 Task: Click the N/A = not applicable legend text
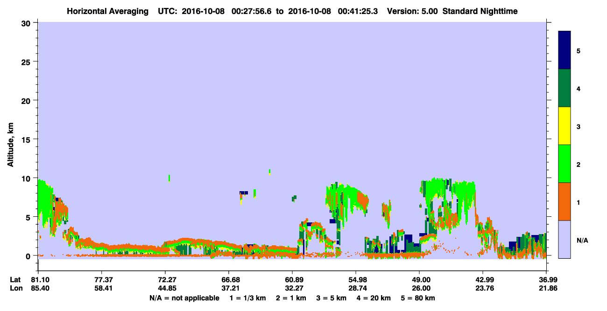(184, 298)
